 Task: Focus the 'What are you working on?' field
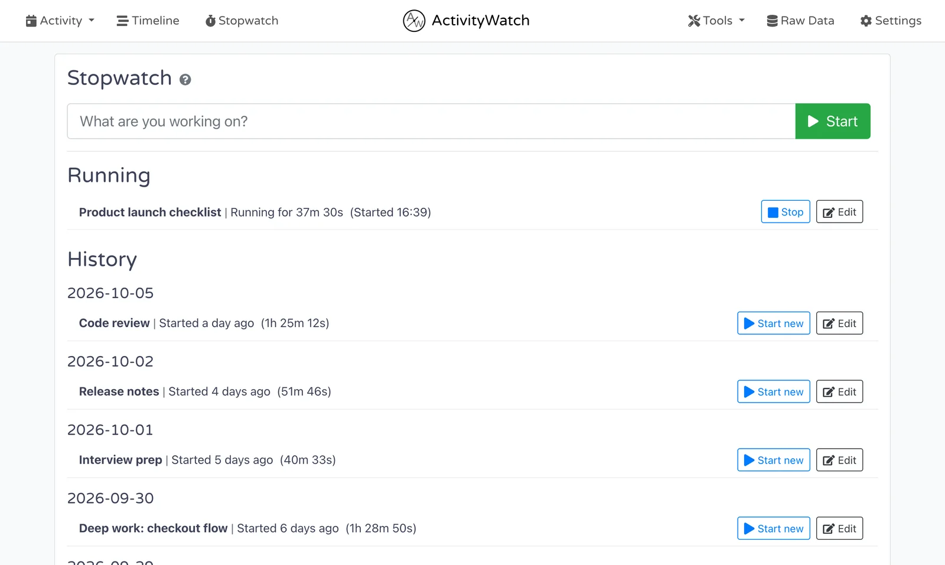click(431, 122)
